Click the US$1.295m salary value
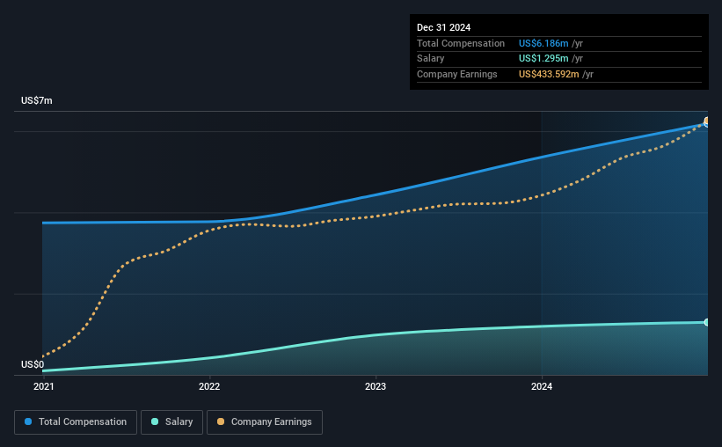The width and height of the screenshot is (722, 447). tap(543, 59)
